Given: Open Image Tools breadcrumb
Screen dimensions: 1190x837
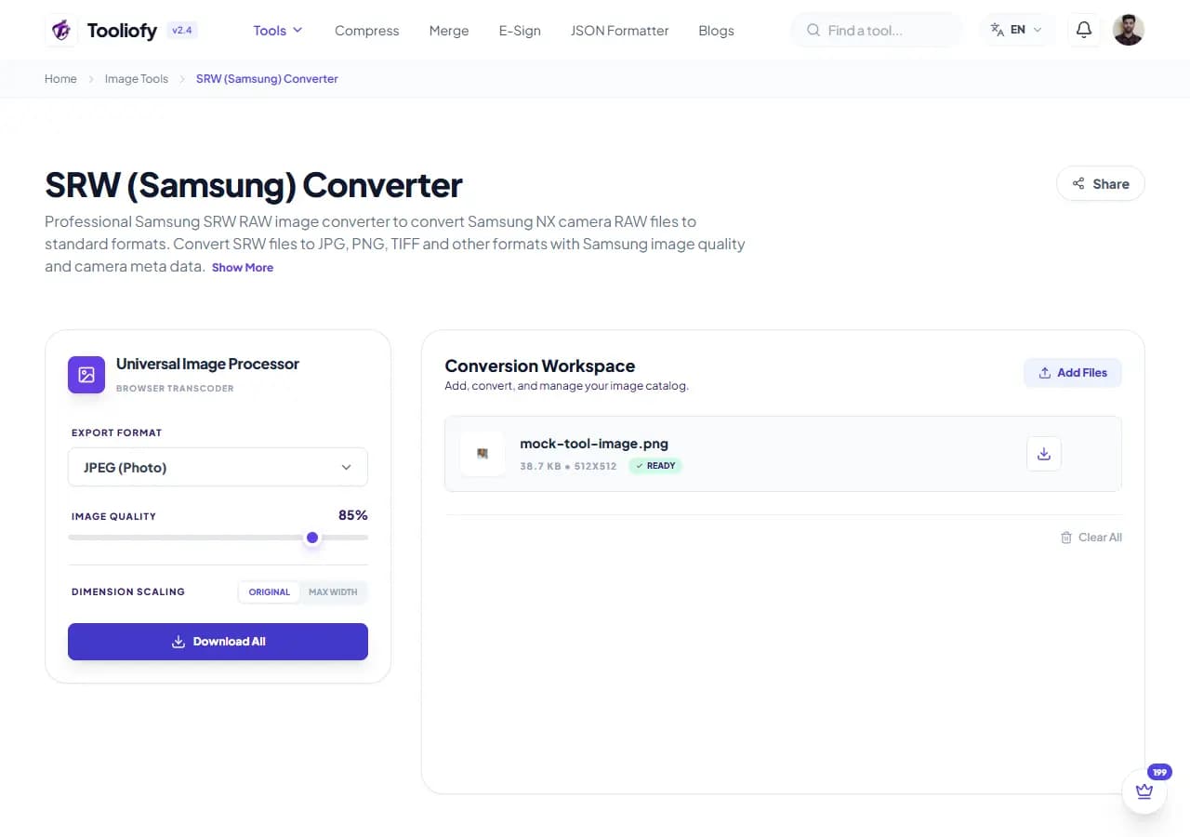Looking at the screenshot, I should point(137,79).
